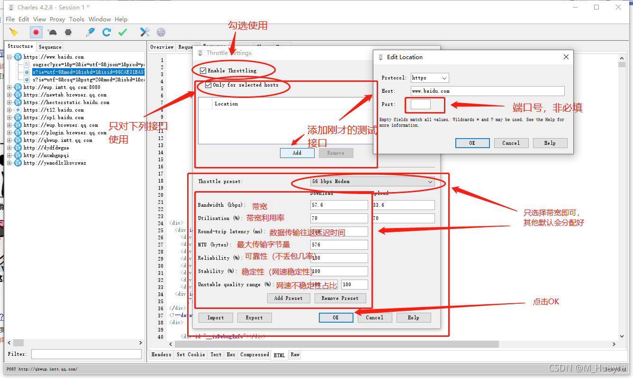The image size is (633, 378).
Task: Clear the session with the broom icon
Action: (14, 32)
